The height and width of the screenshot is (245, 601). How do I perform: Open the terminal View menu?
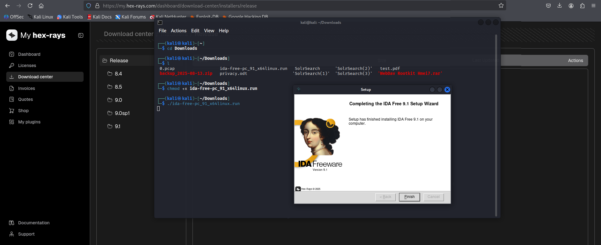(209, 31)
